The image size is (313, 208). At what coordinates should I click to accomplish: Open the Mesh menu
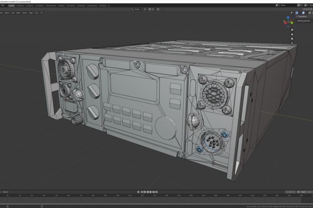click(18, 13)
